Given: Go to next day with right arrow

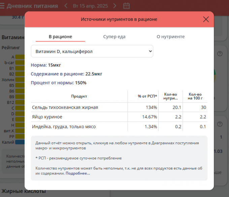Looking at the screenshot, I should (x=115, y=6).
